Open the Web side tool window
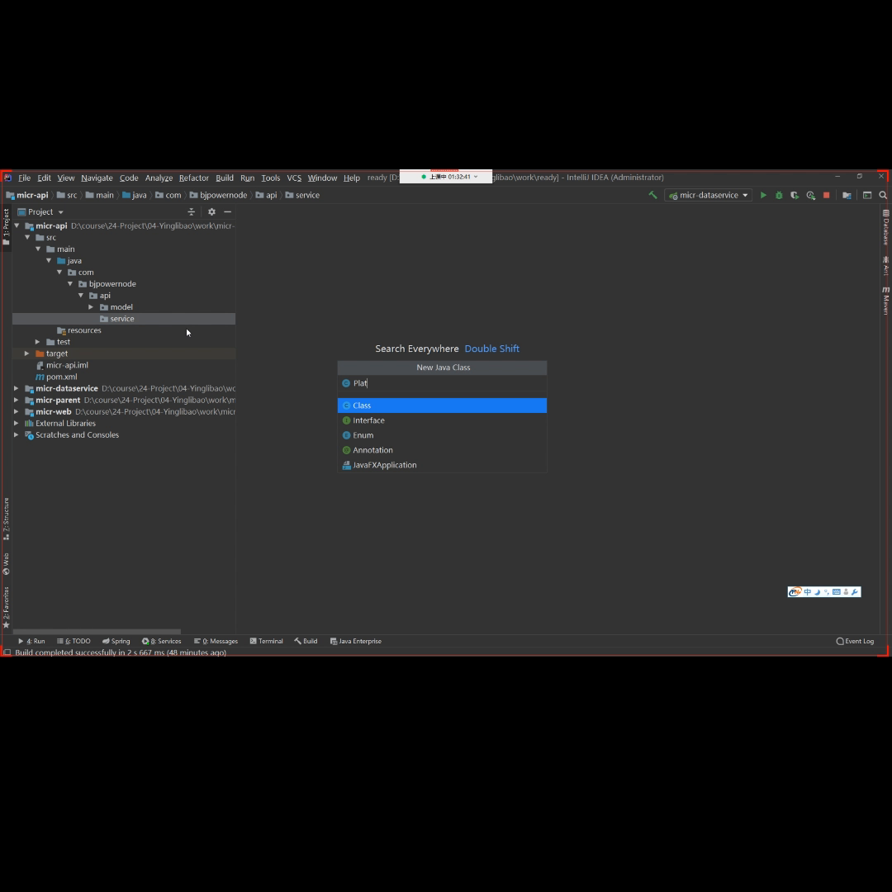 pos(7,563)
